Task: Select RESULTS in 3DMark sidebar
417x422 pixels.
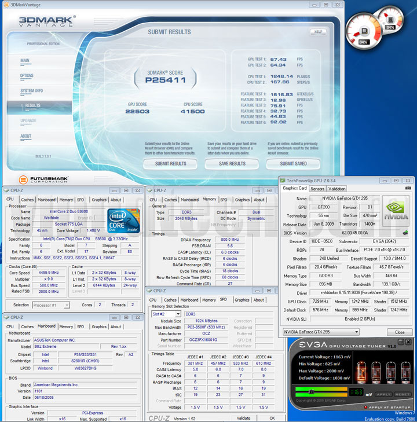Action: point(39,108)
